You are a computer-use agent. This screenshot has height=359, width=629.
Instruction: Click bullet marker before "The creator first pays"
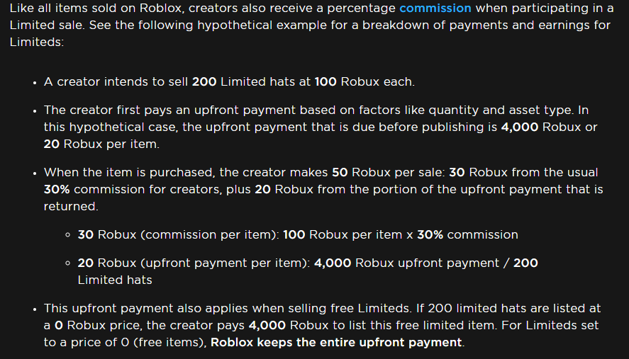point(35,111)
